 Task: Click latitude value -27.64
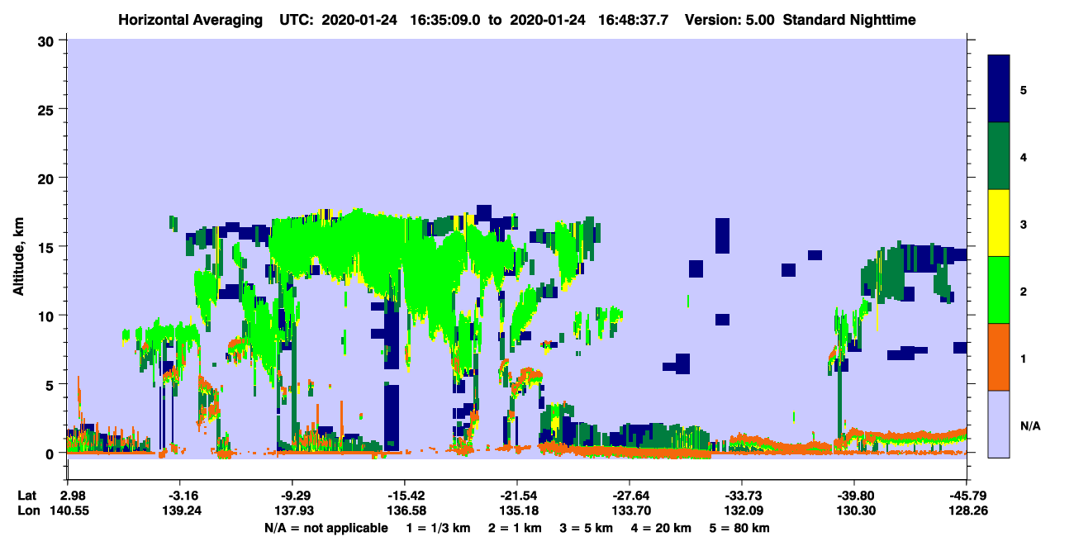coord(630,496)
